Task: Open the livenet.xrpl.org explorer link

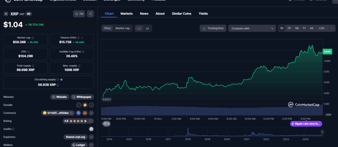Action: (x=76, y=137)
